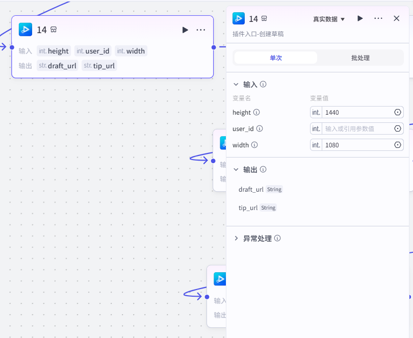Click the int.height tag on canvas node 14

(54, 51)
